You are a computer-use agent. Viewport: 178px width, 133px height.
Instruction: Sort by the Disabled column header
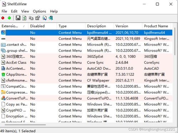(42, 26)
